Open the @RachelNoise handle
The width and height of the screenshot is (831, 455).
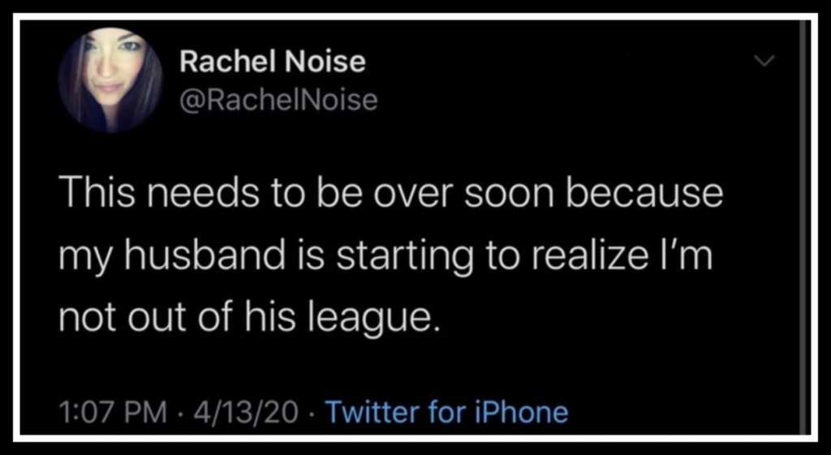coord(278,100)
